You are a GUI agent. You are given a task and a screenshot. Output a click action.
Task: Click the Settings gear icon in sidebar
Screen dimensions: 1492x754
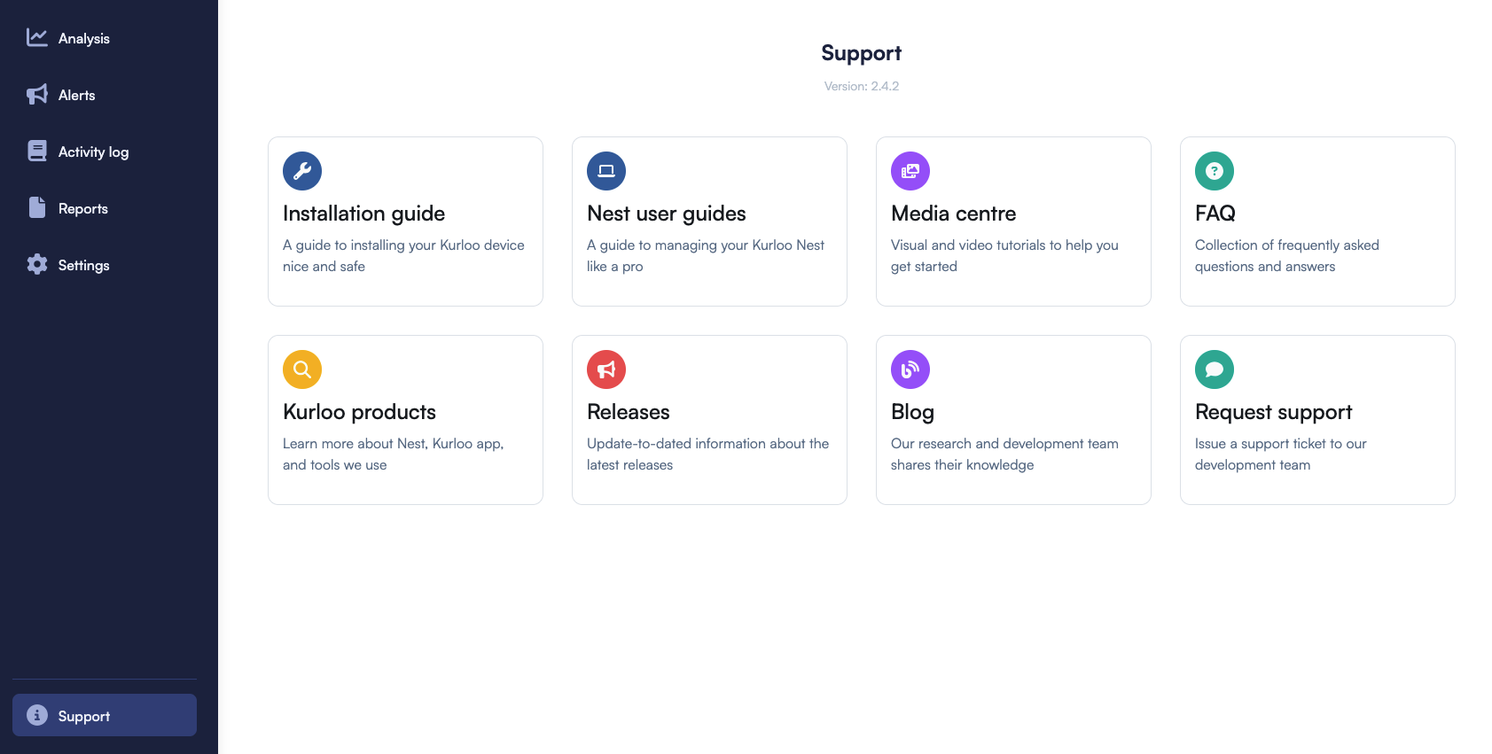click(37, 264)
